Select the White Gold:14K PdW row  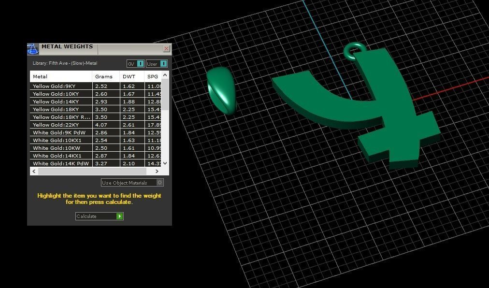click(x=96, y=163)
